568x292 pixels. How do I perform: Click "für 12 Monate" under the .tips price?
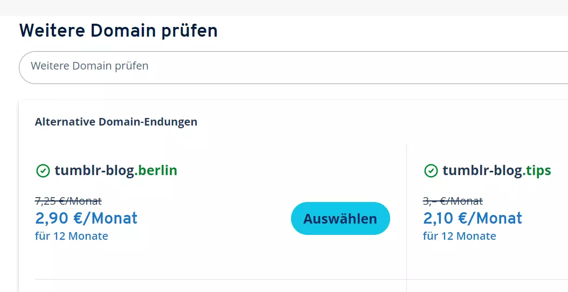point(460,236)
